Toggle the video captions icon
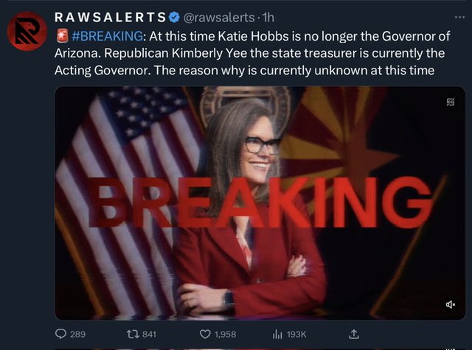Viewport: 472px width, 350px height. click(x=451, y=102)
